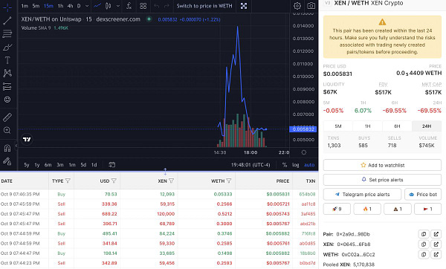
Task: Open transaction aa11c8 link
Action: click(308, 204)
